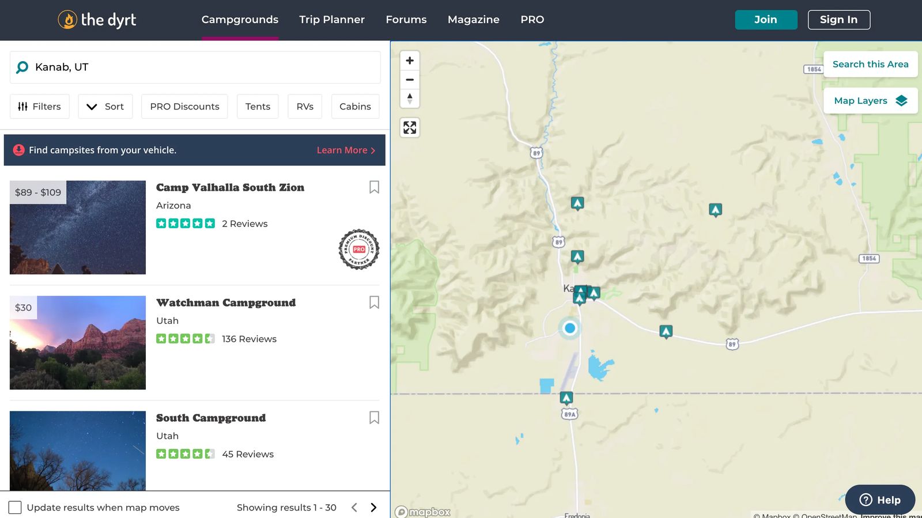The width and height of the screenshot is (922, 518).
Task: Open Magazine nav item
Action: tap(474, 20)
